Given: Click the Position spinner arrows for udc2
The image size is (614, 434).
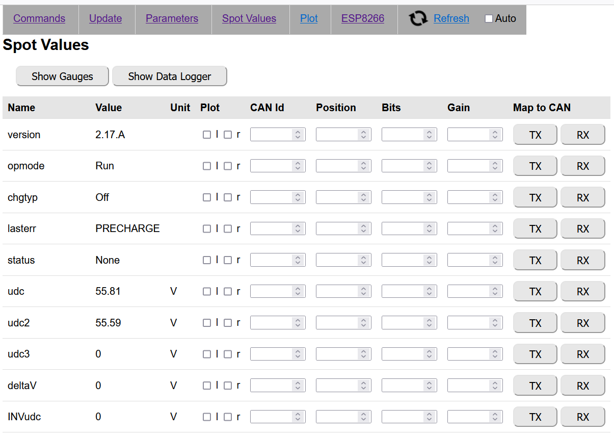Looking at the screenshot, I should tap(364, 323).
